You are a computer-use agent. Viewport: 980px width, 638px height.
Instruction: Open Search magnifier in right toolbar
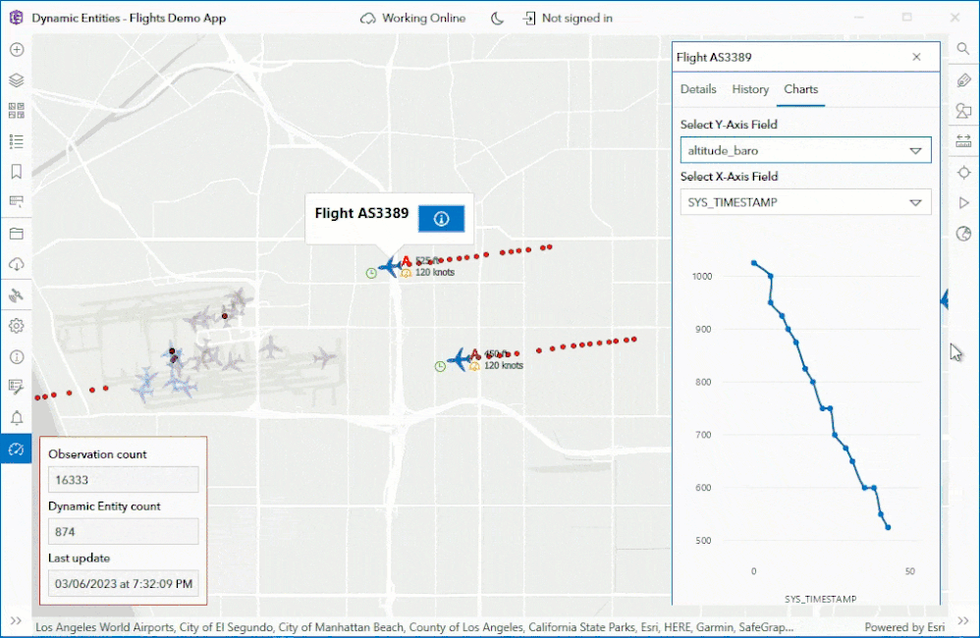963,49
